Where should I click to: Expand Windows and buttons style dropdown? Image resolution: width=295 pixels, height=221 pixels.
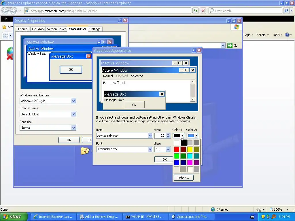pyautogui.click(x=73, y=101)
